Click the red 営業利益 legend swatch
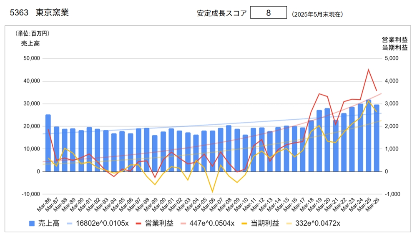The image size is (417, 239). click(138, 223)
